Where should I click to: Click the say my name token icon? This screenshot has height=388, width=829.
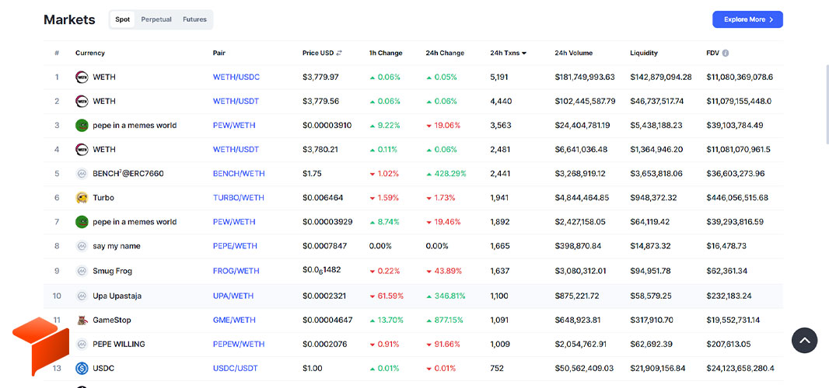point(82,246)
